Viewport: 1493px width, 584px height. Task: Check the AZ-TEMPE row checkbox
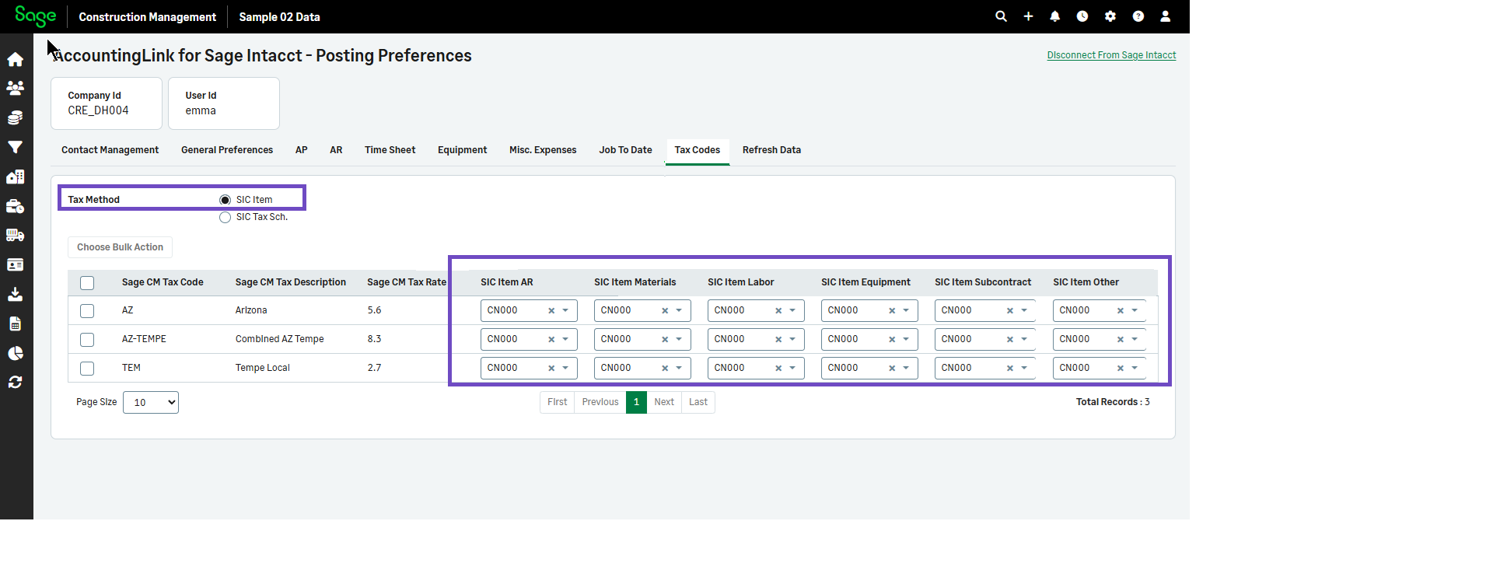(x=87, y=340)
